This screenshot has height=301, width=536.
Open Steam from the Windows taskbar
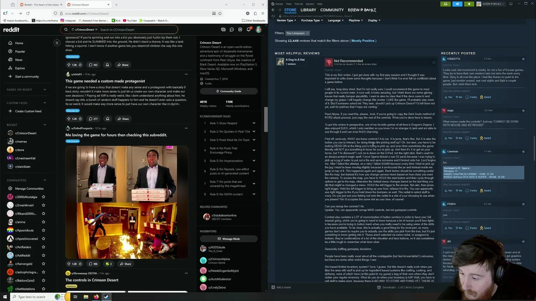pyautogui.click(x=106, y=297)
